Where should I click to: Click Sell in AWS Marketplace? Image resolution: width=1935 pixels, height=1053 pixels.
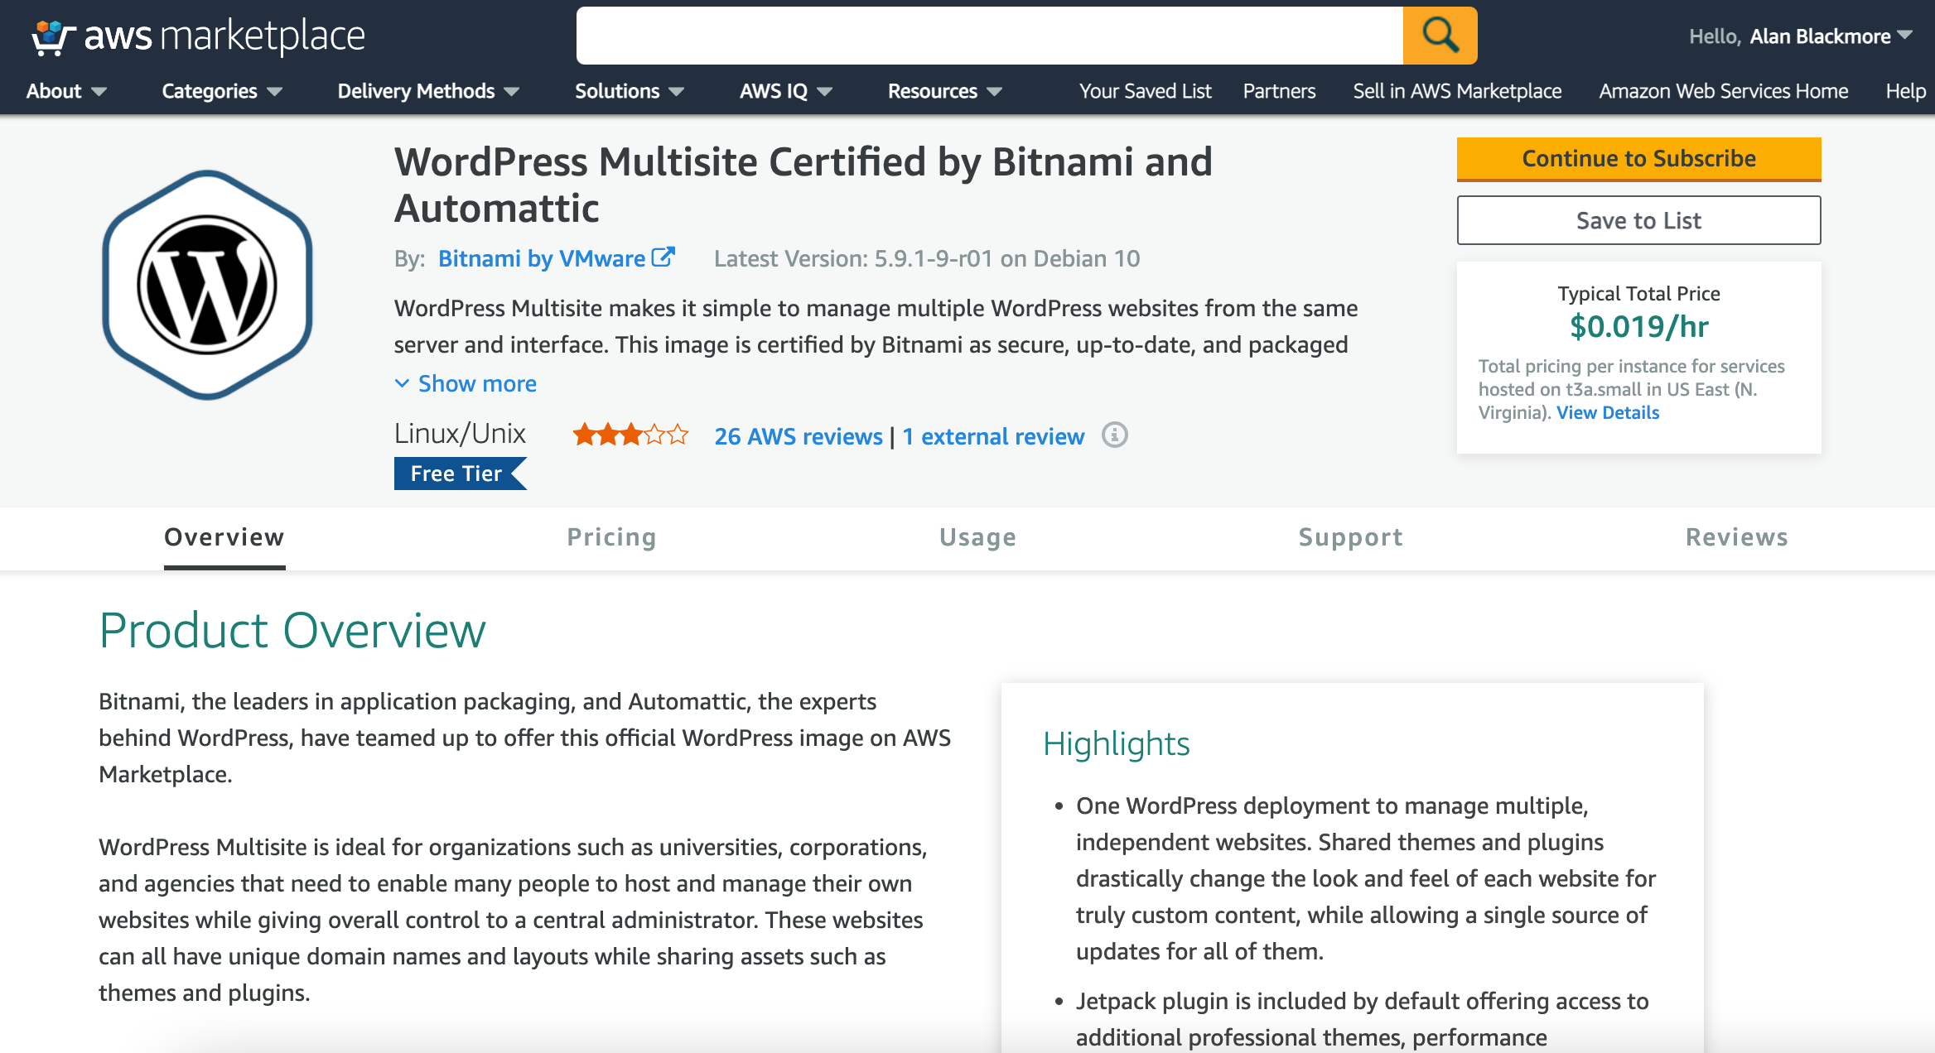(x=1457, y=91)
